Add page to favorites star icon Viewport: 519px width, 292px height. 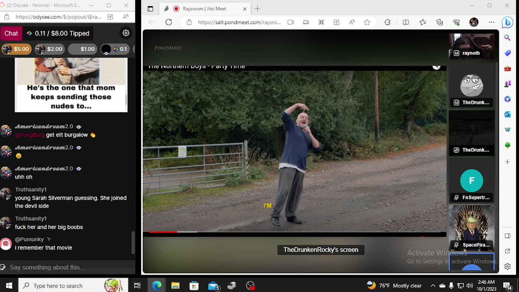click(367, 22)
